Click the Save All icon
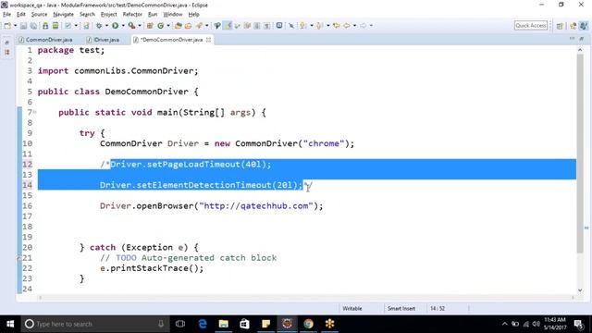592x333 pixels. tap(33, 26)
